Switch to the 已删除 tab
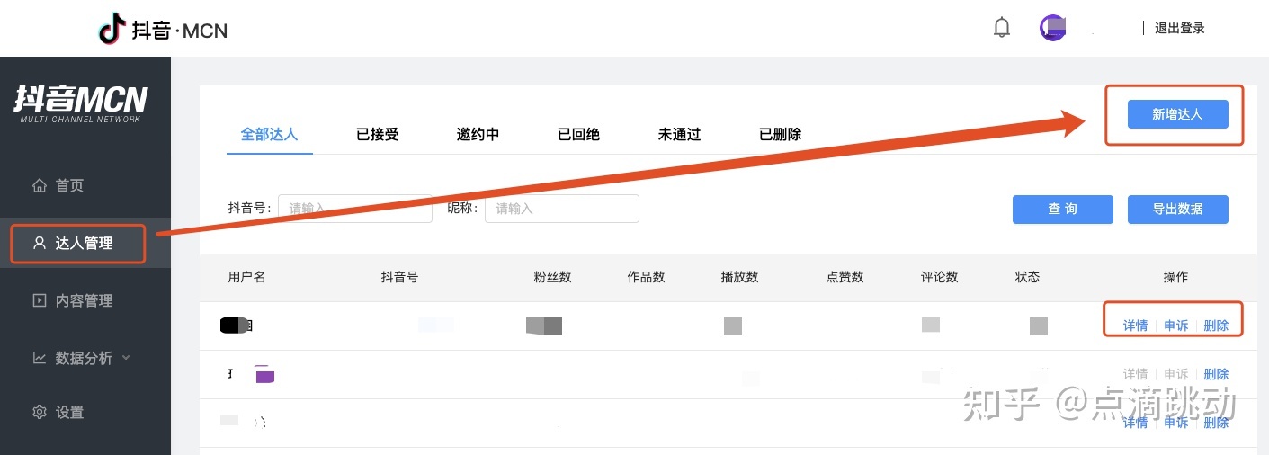Screen dimensions: 1269x455 coord(780,134)
